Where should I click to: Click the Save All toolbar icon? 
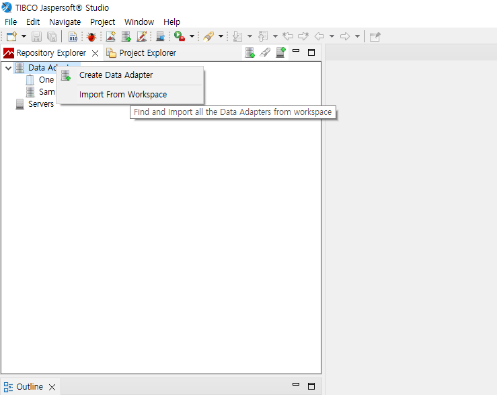[x=52, y=36]
